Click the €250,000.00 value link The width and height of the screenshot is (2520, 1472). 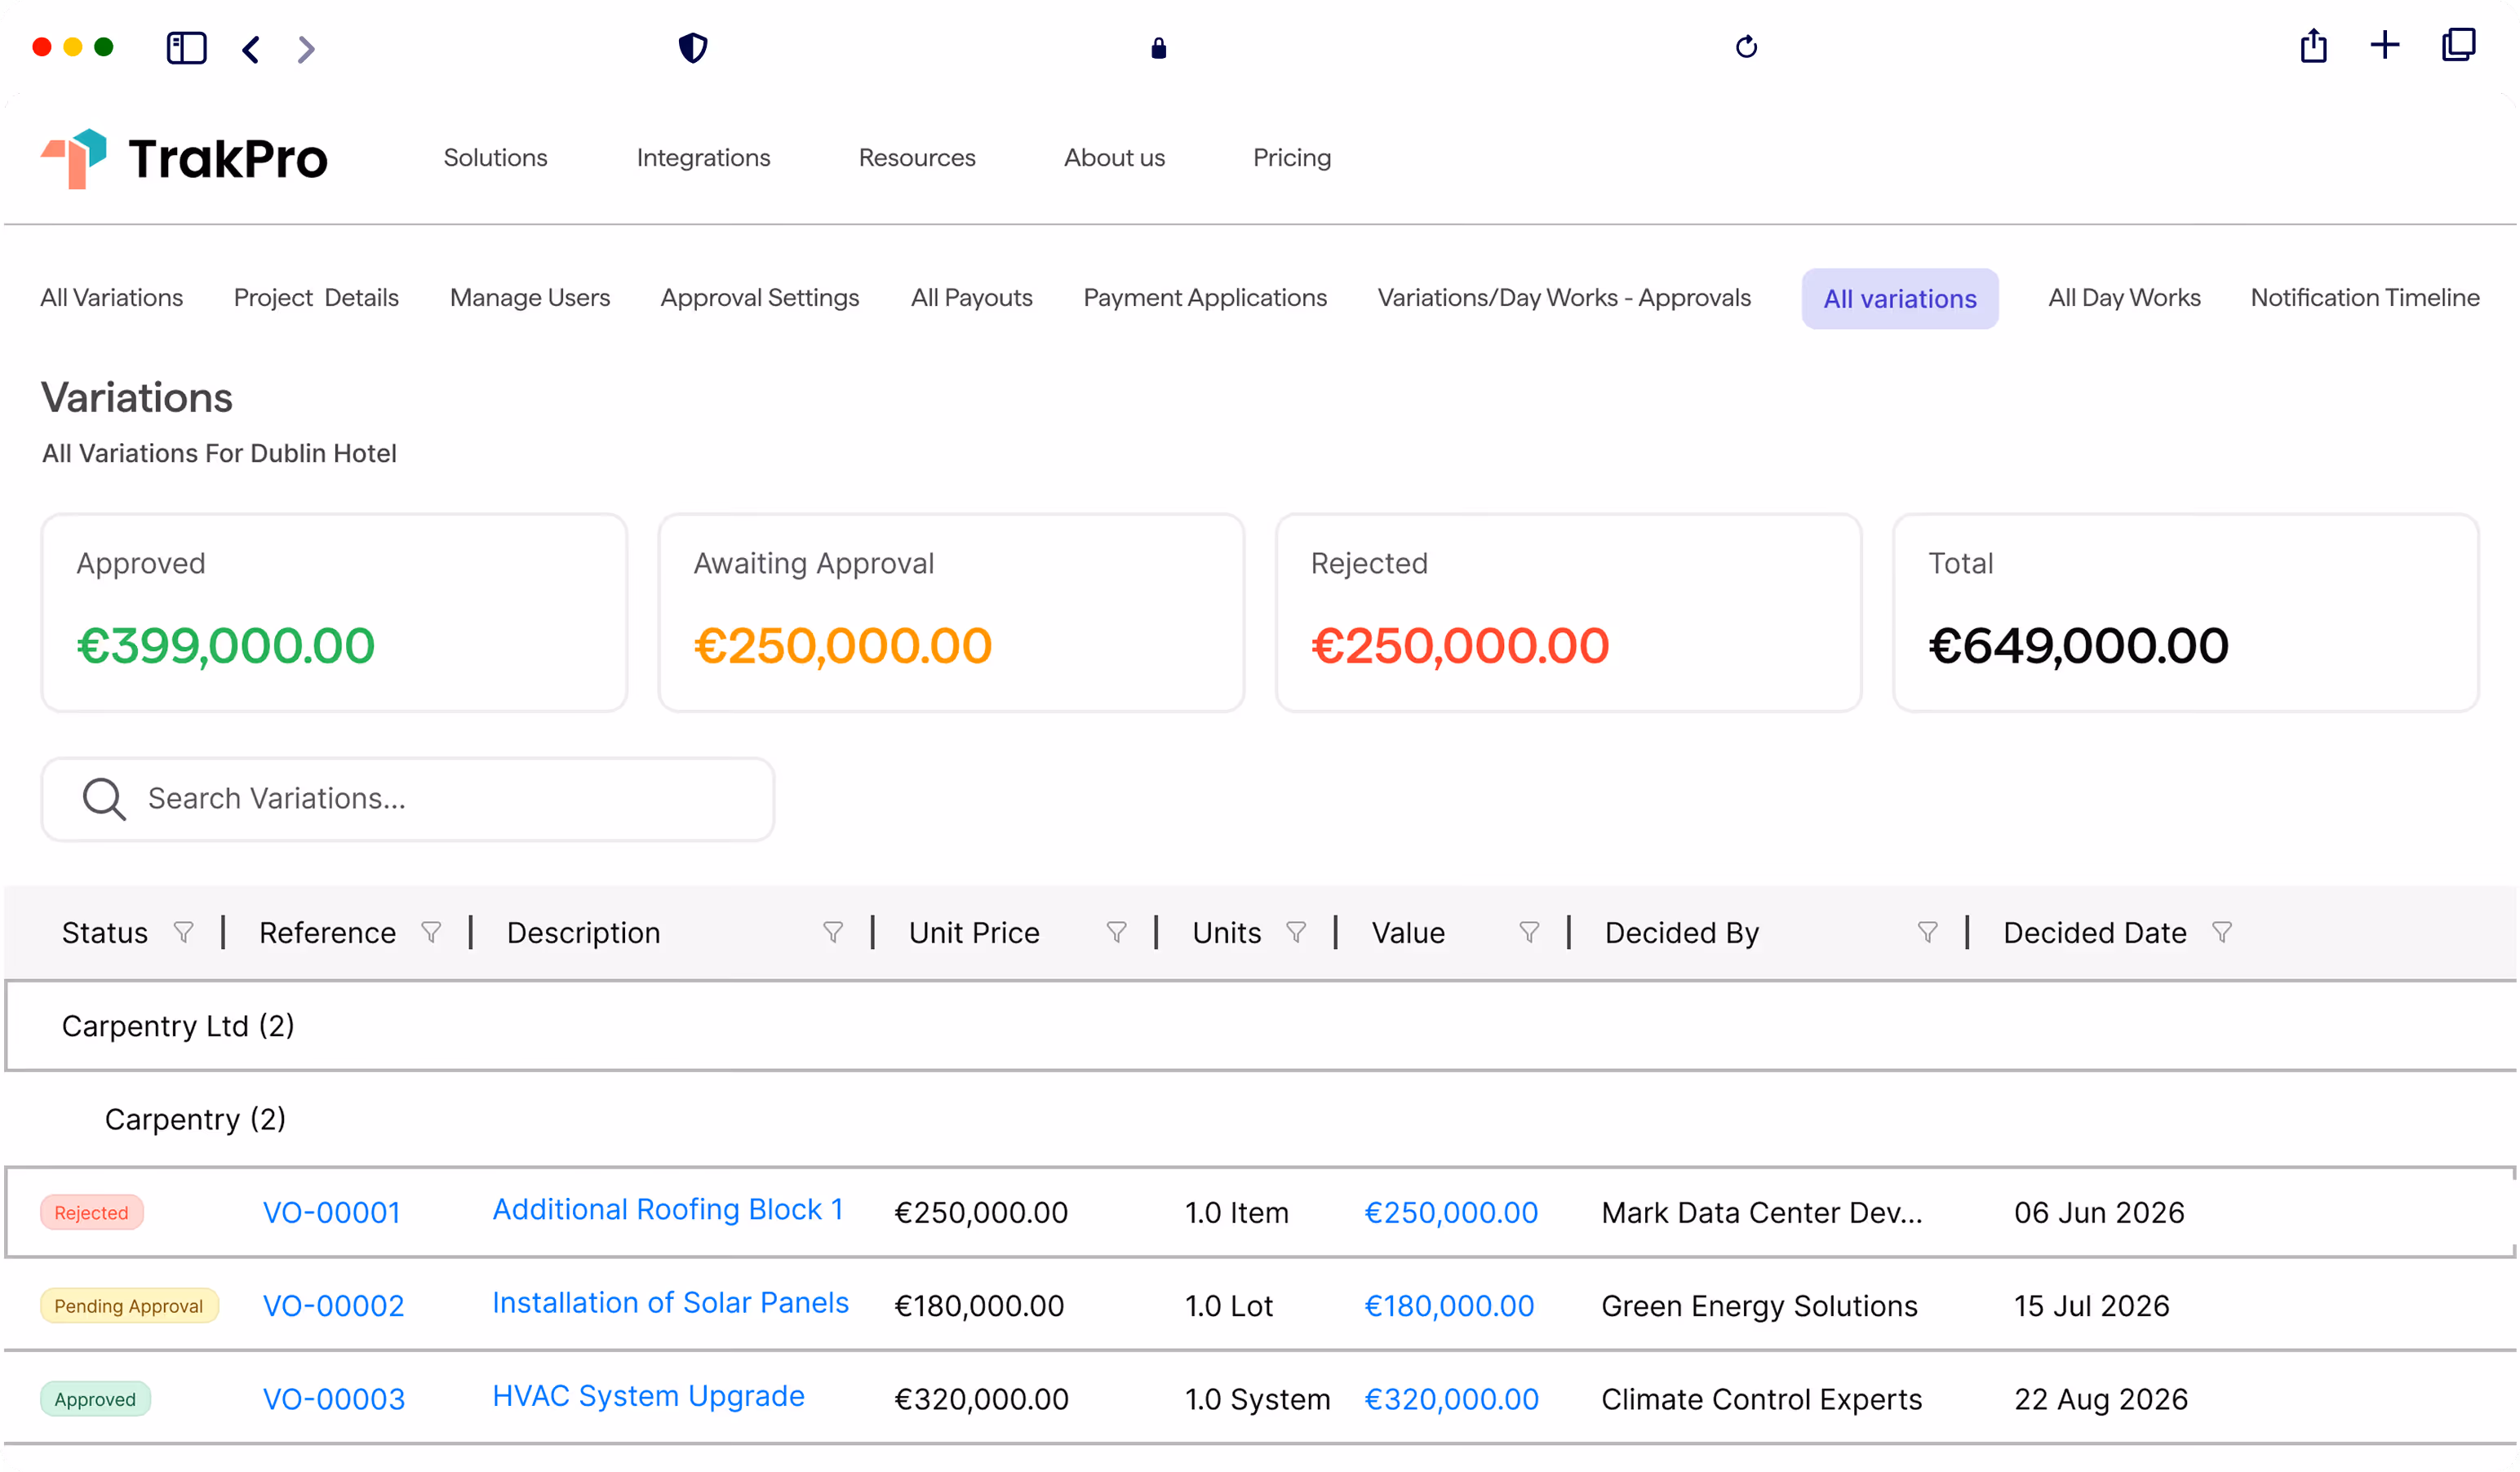pos(1451,1213)
